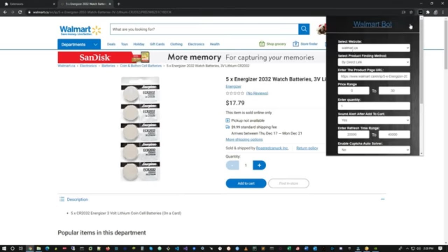This screenshot has height=252, width=448.
Task: Open the Energizer brand link
Action: point(233,86)
